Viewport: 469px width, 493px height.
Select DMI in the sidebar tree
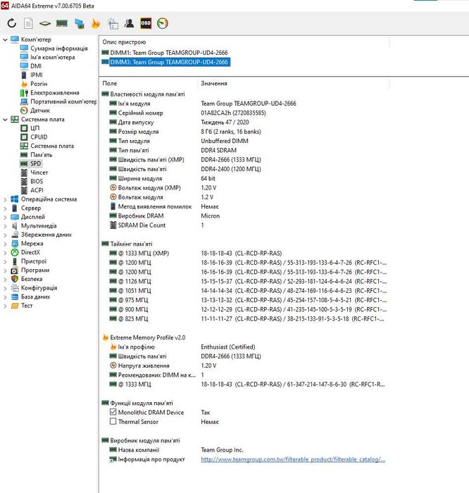click(x=31, y=66)
